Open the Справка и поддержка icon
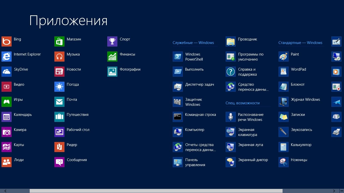The height and width of the screenshot is (193, 344). click(231, 72)
